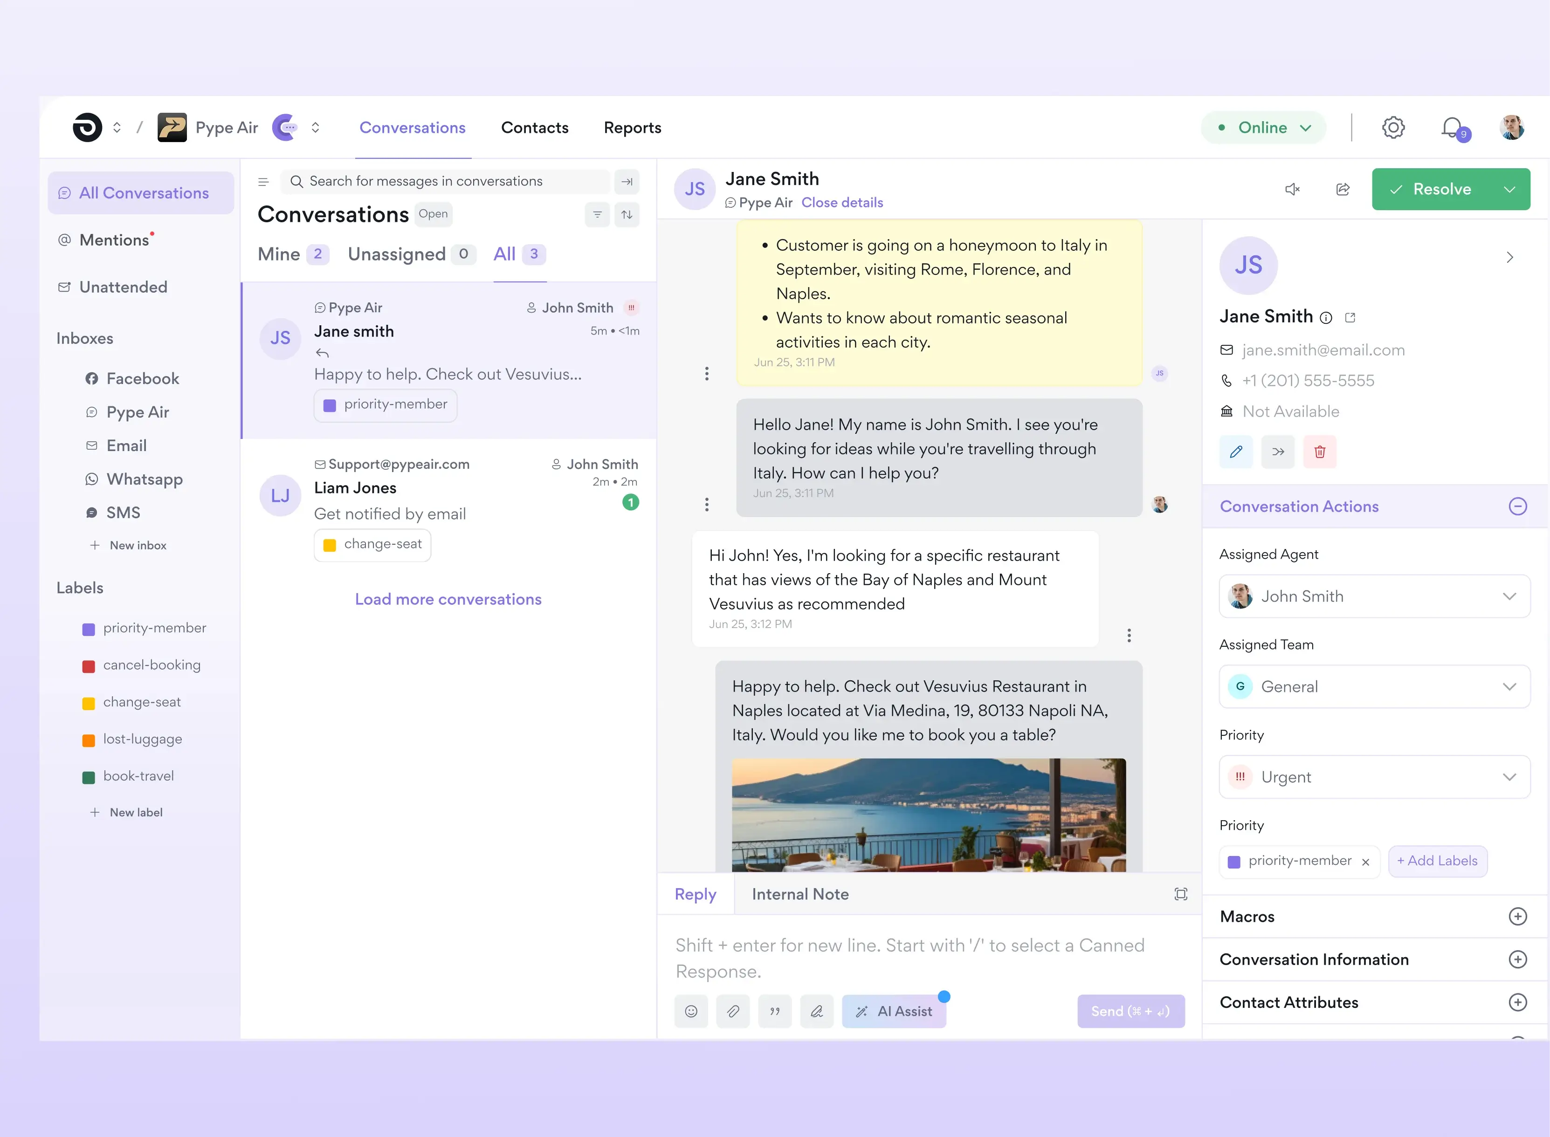Viewport: 1550px width, 1137px height.
Task: Add a New label
Action: pos(126,812)
